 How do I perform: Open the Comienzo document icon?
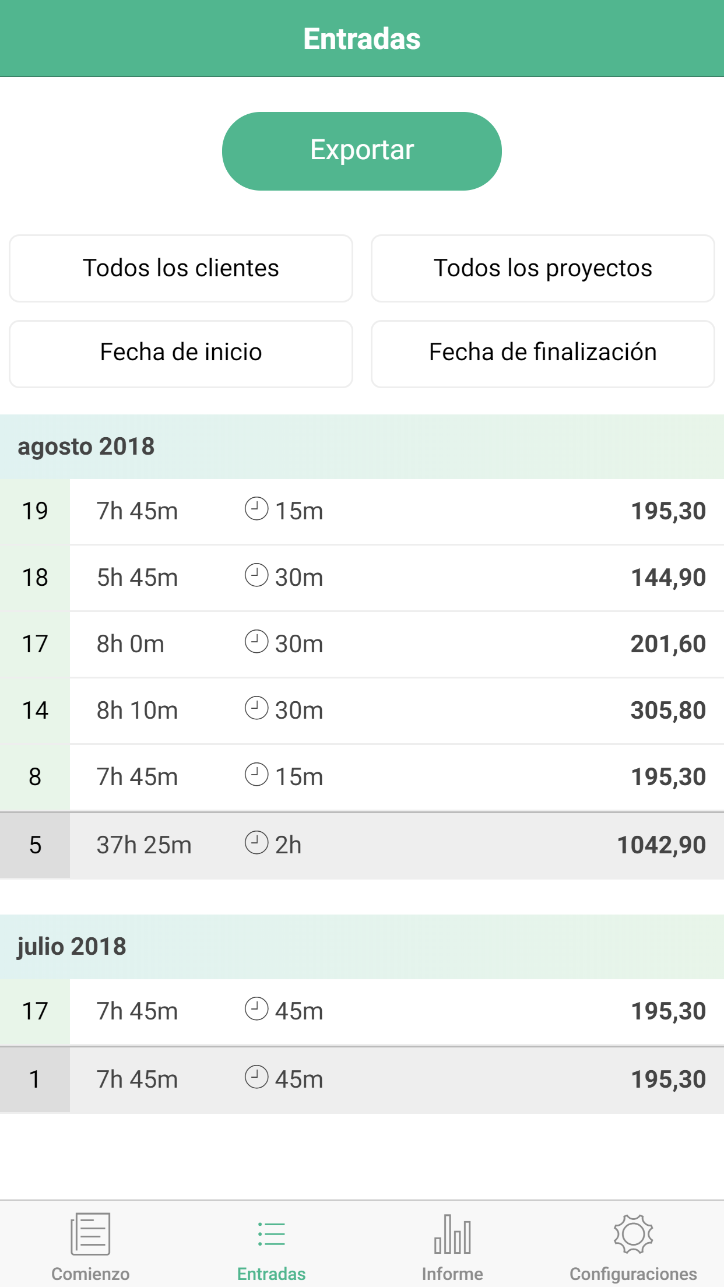point(90,1233)
